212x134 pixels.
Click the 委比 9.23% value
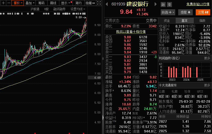pos(126,26)
